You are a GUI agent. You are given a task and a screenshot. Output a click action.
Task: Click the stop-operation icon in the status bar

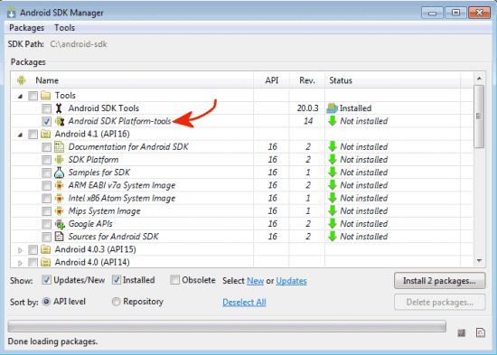click(x=462, y=332)
